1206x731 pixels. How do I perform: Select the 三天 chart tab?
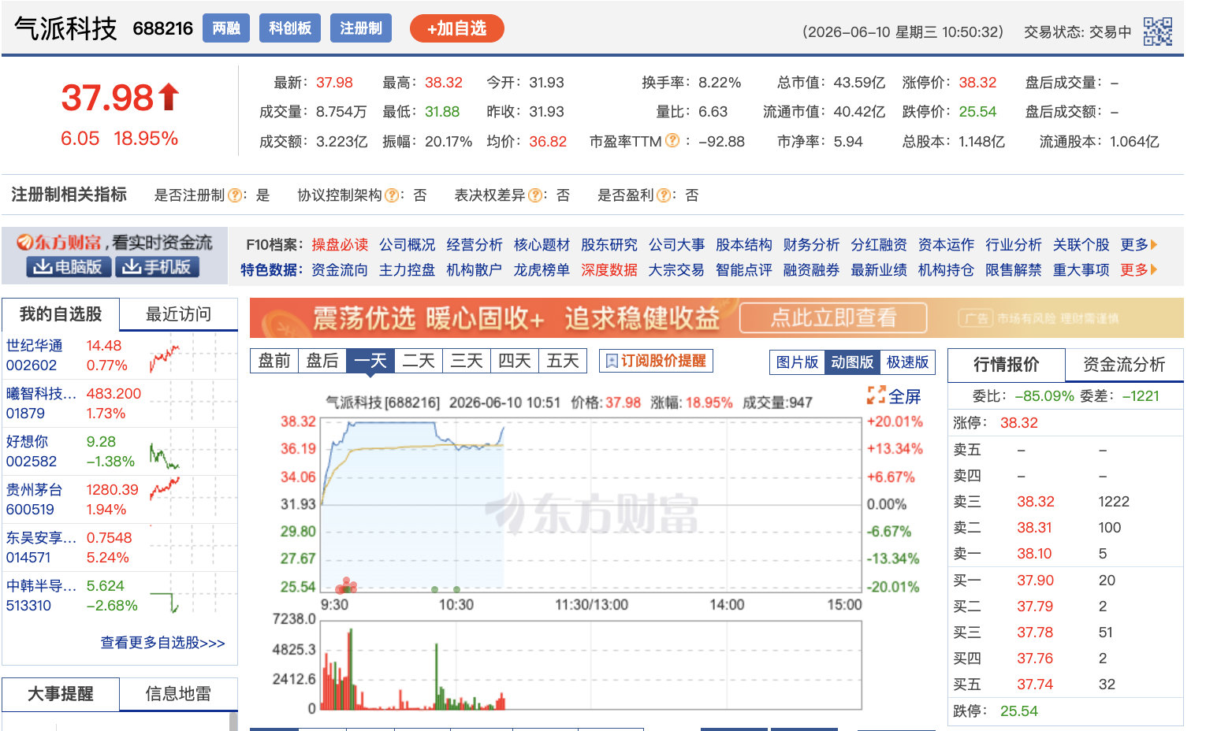click(467, 361)
